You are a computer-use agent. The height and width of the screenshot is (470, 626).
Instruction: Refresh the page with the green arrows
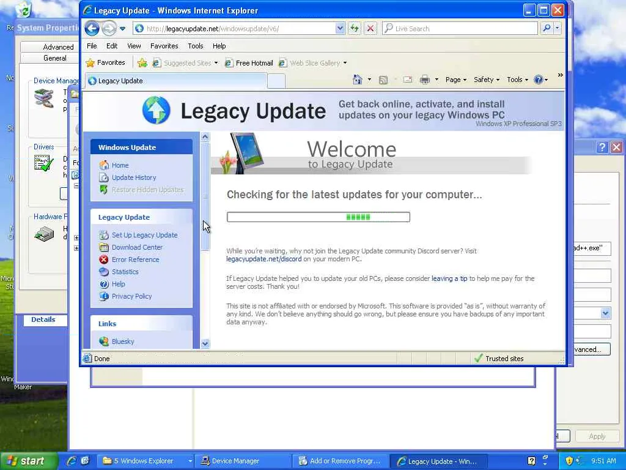point(354,28)
